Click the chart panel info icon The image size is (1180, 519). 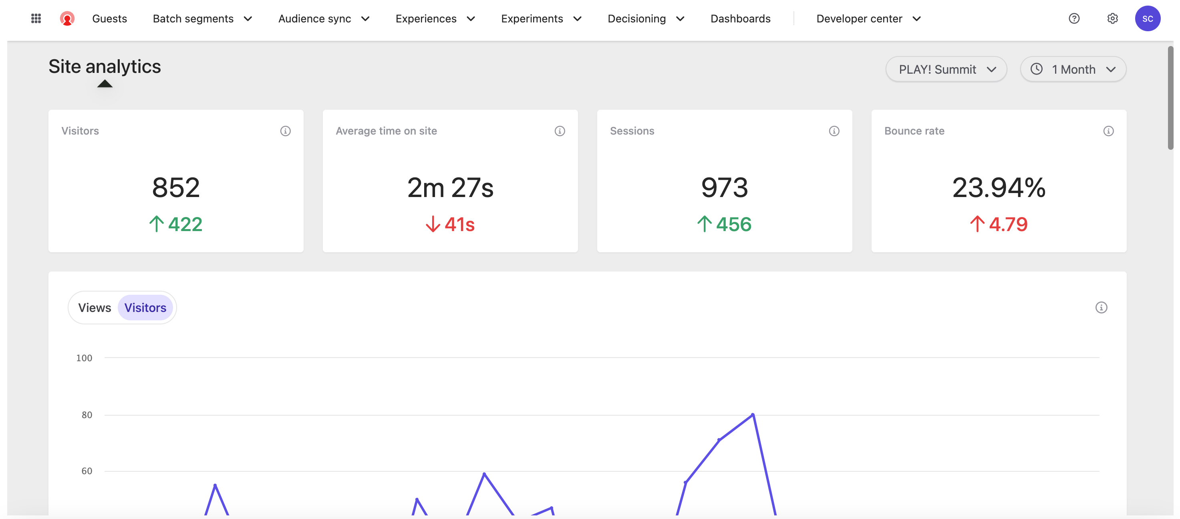(x=1101, y=308)
